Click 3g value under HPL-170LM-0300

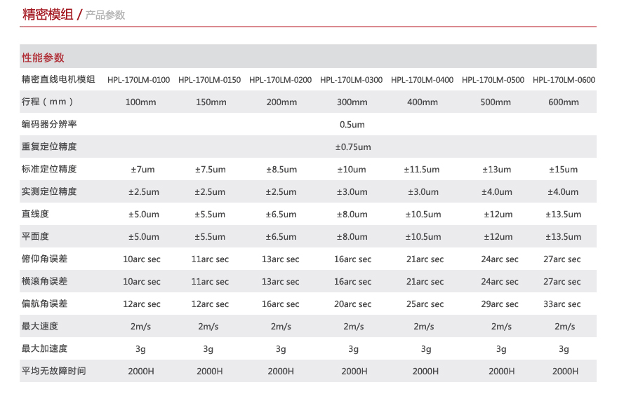pos(353,349)
